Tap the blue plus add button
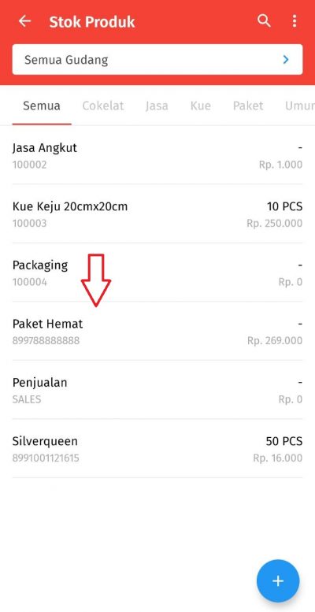This screenshot has width=315, height=612. (278, 580)
